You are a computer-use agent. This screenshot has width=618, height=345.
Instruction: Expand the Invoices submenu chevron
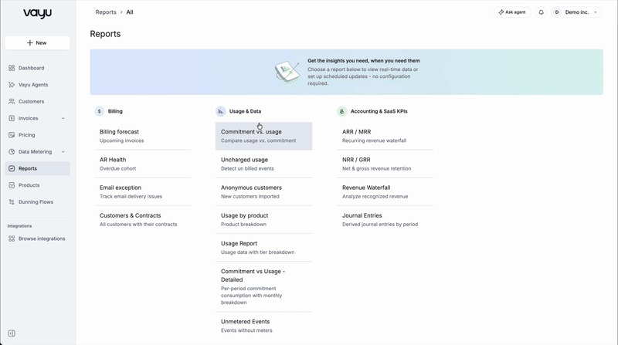point(63,118)
